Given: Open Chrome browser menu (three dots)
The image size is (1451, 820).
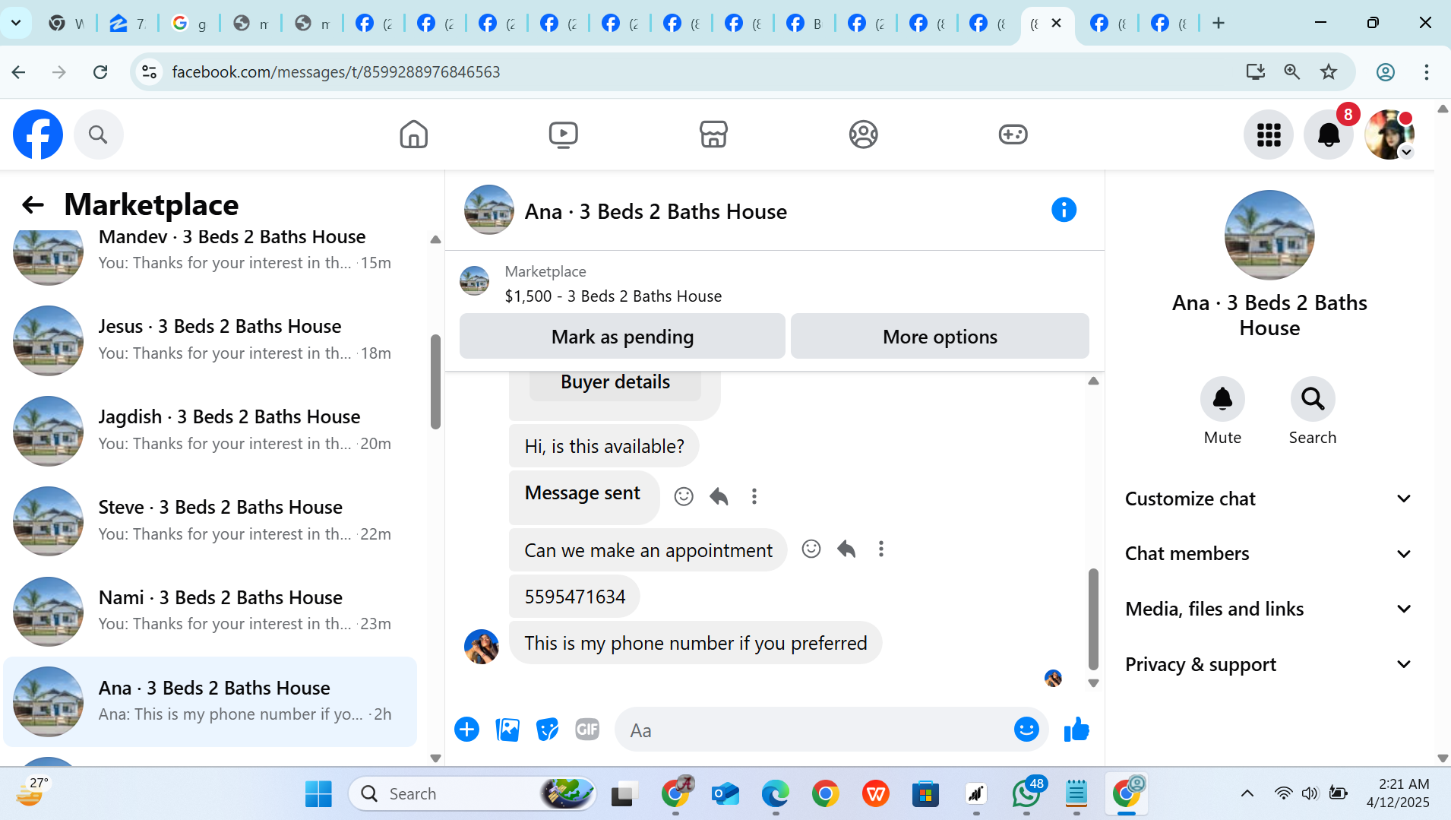Looking at the screenshot, I should 1426,71.
